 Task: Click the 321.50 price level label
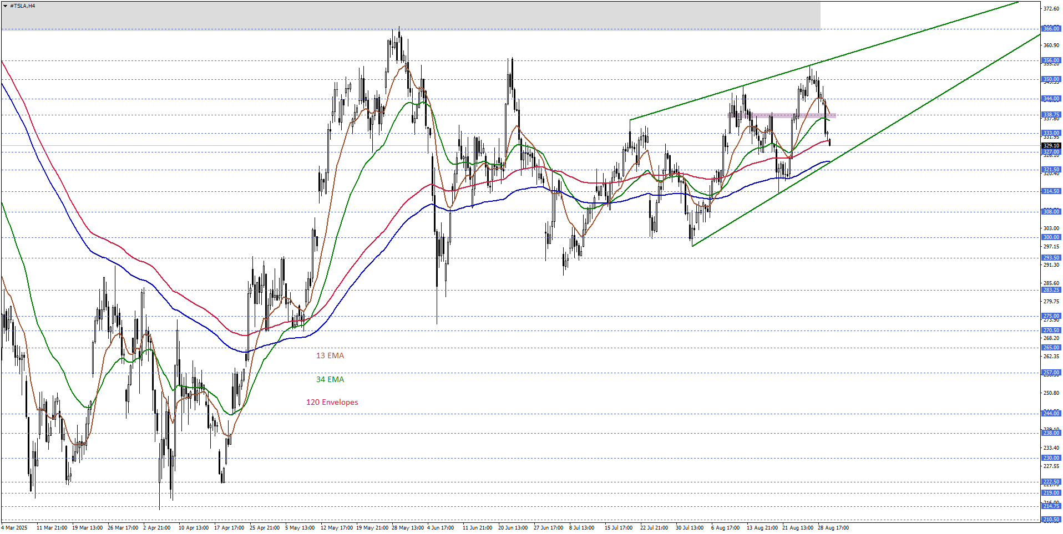[1051, 170]
